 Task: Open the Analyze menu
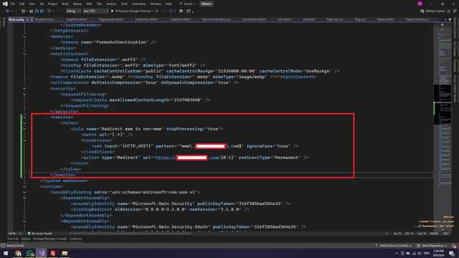pos(111,4)
